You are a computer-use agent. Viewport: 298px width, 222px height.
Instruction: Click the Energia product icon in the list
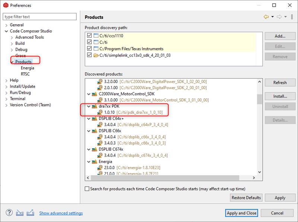click(95, 162)
